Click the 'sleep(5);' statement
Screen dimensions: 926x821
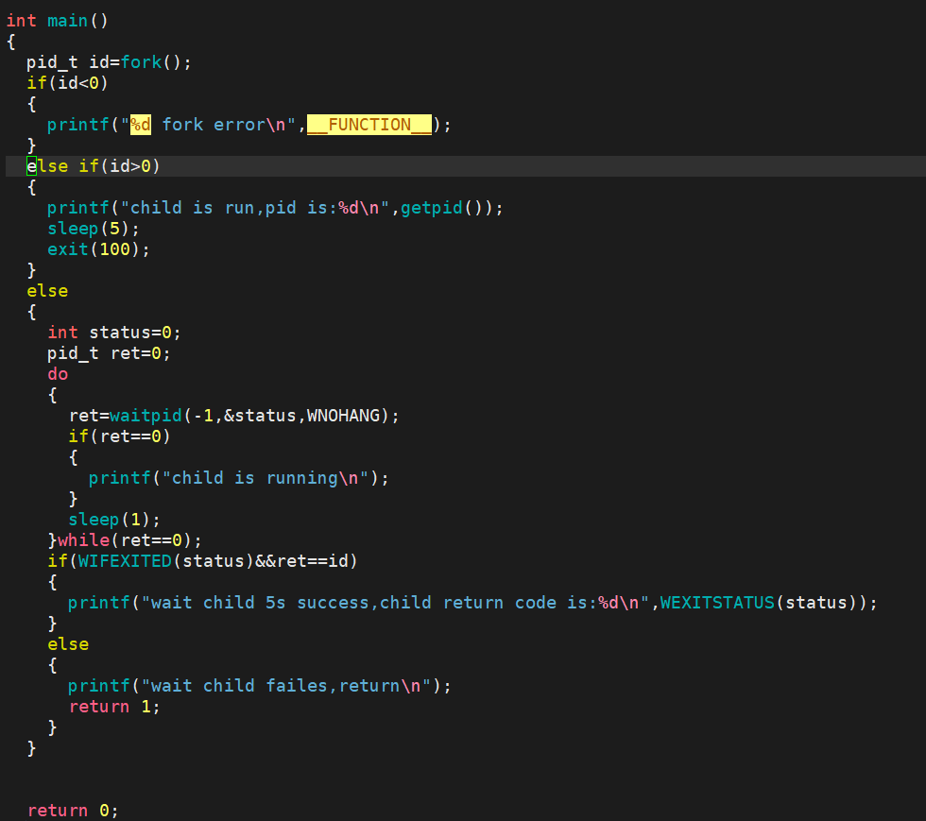click(94, 229)
